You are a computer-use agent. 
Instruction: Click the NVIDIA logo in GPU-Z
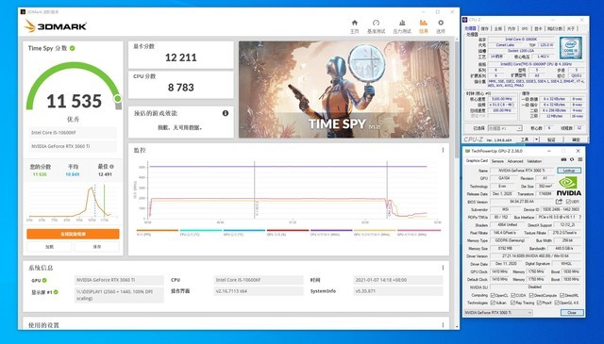569,187
